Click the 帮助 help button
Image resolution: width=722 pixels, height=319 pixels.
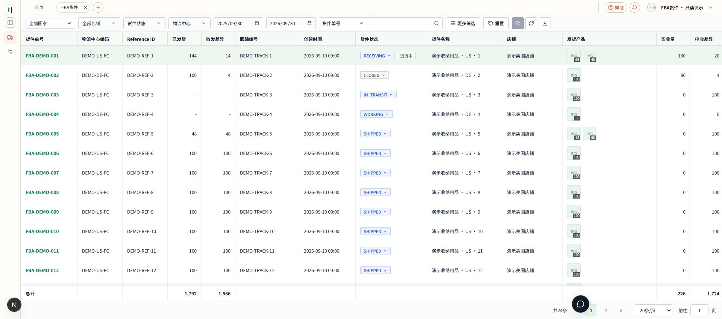(x=616, y=8)
